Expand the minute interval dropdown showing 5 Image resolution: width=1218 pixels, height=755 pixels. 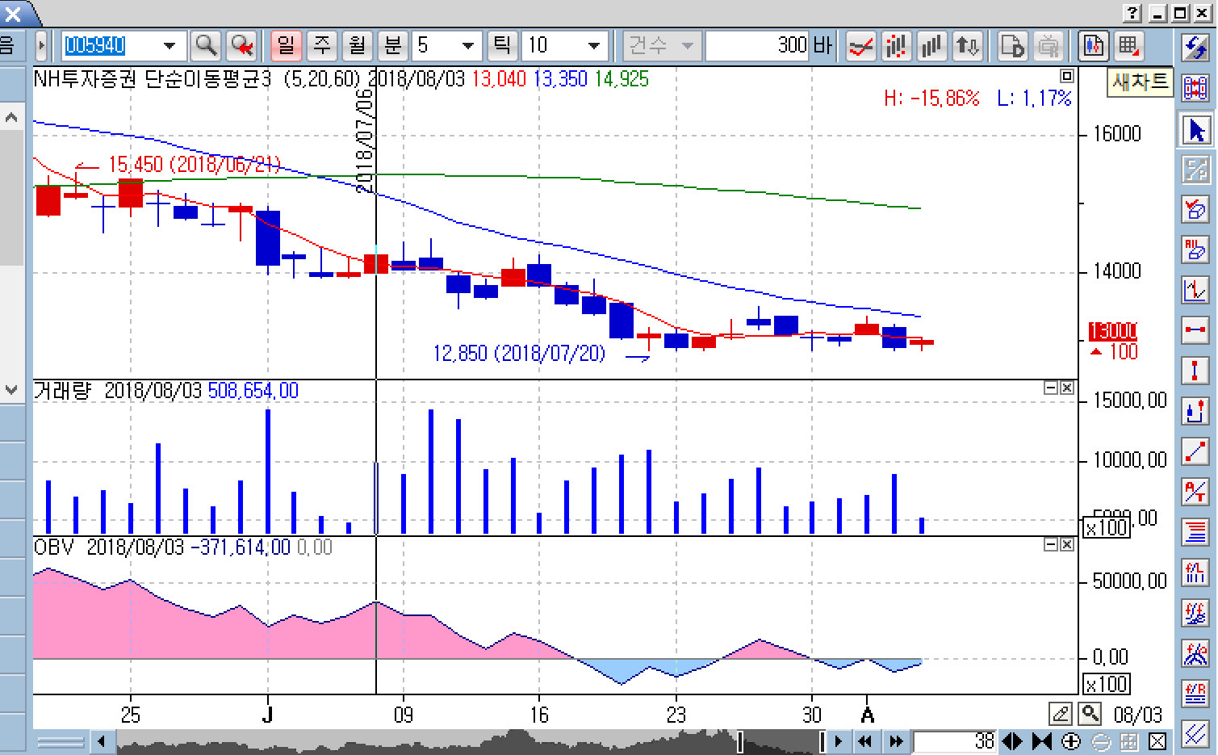point(467,46)
